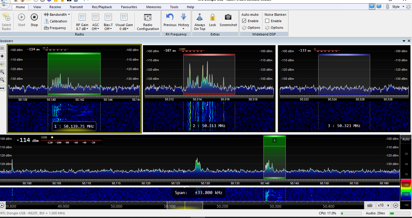Click receiver 1 green marker in main spectrum
The image size is (412, 218).
click(275, 157)
